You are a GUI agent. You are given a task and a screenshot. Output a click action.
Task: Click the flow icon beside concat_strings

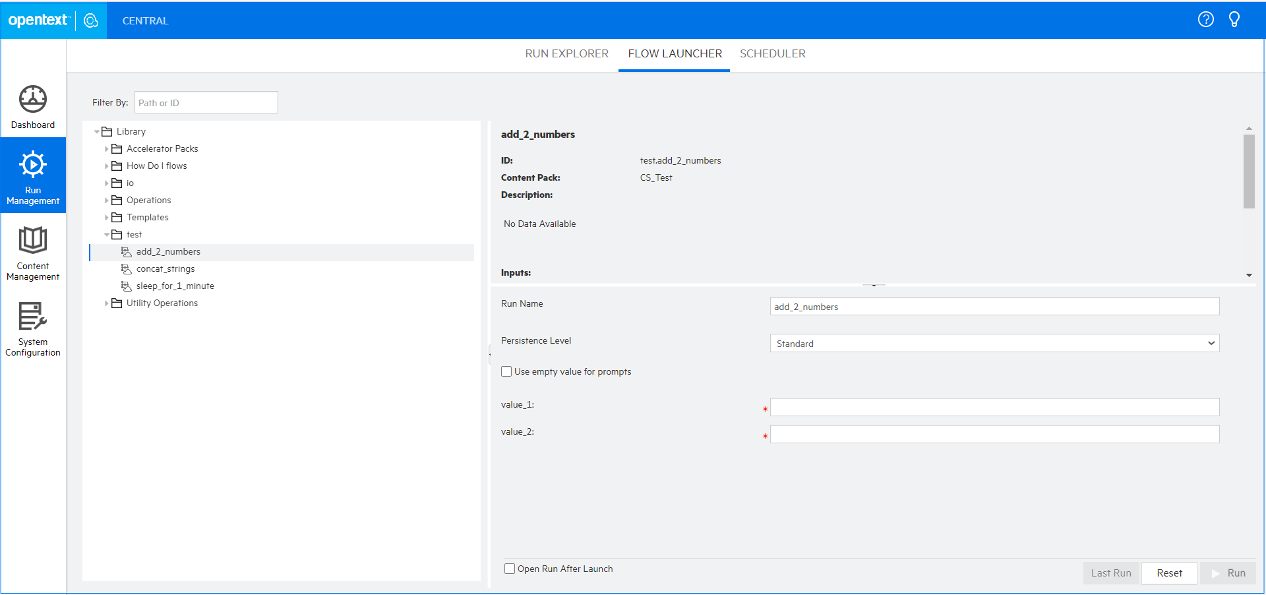[x=126, y=268]
